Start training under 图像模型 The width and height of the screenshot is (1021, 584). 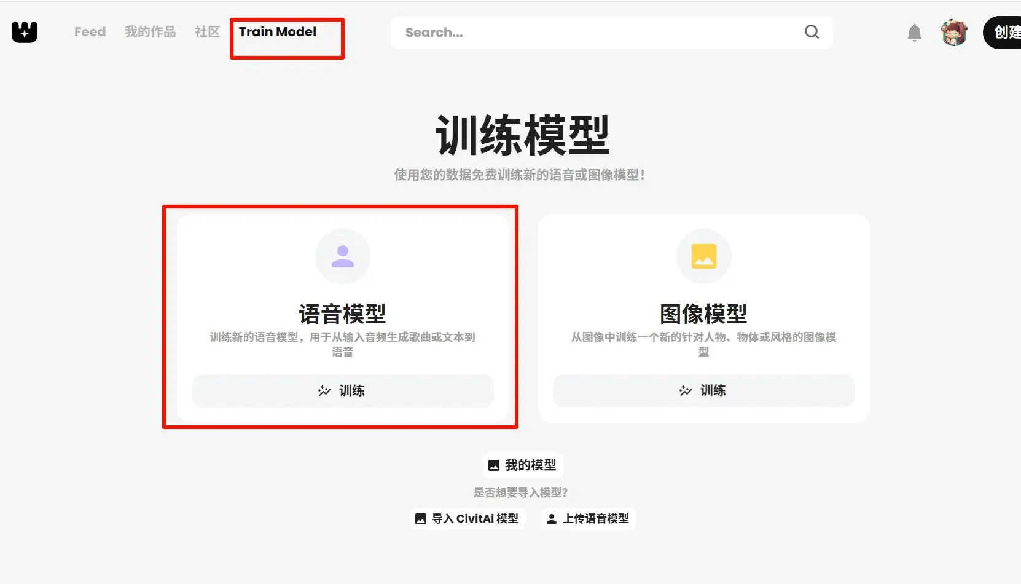click(703, 390)
